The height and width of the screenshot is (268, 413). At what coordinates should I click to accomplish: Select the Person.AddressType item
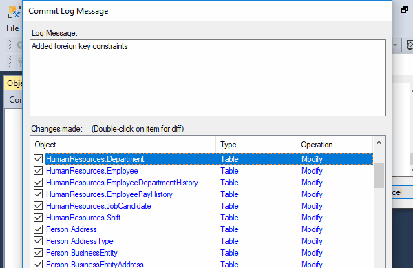pos(80,241)
